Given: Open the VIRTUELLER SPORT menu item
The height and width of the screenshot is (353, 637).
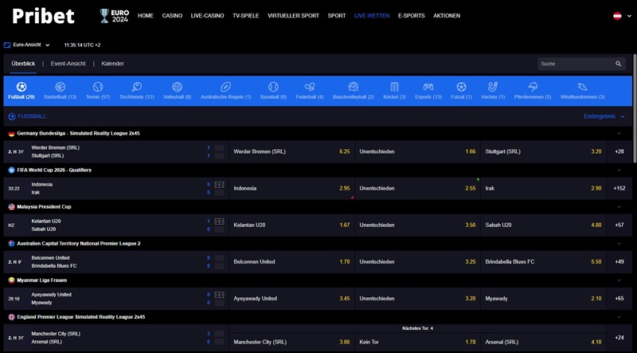Looking at the screenshot, I should click(x=293, y=16).
